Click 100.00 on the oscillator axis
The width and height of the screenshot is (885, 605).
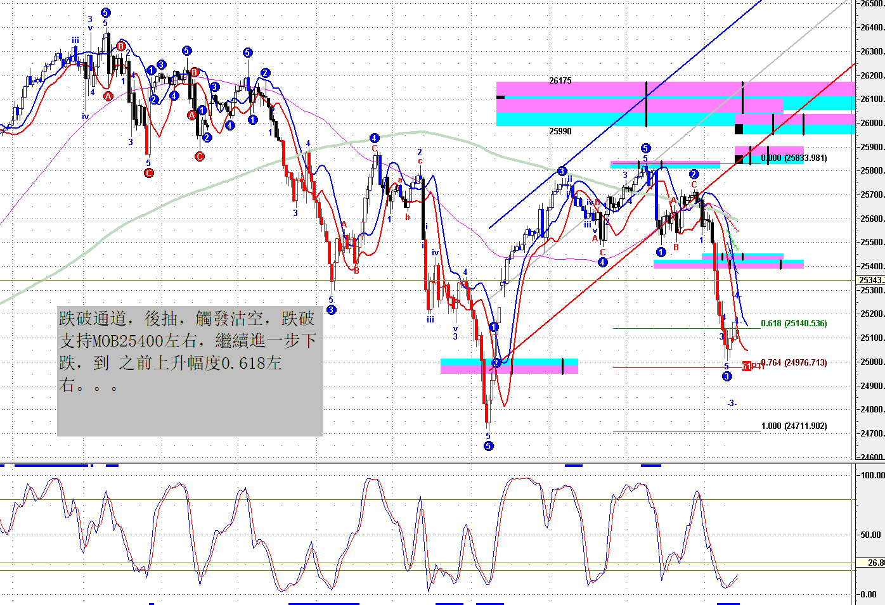click(x=872, y=475)
